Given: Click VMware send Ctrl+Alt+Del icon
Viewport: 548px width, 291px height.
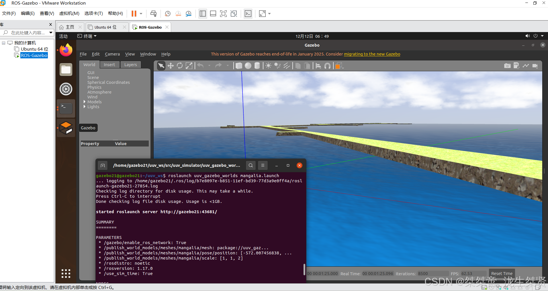Looking at the screenshot, I should pos(153,13).
